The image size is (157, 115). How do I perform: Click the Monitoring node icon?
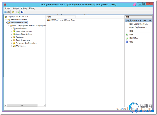click(x=14, y=46)
